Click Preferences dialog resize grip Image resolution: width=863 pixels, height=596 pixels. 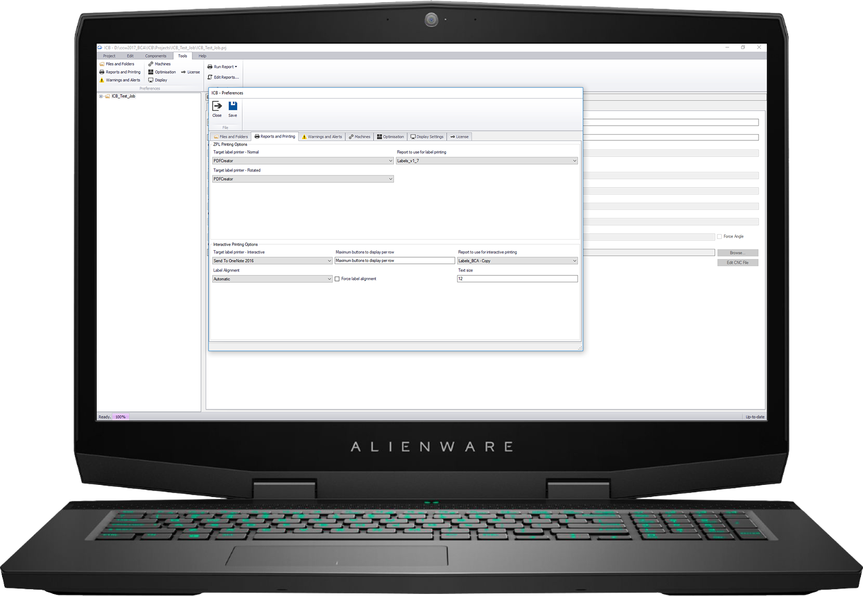[x=580, y=348]
